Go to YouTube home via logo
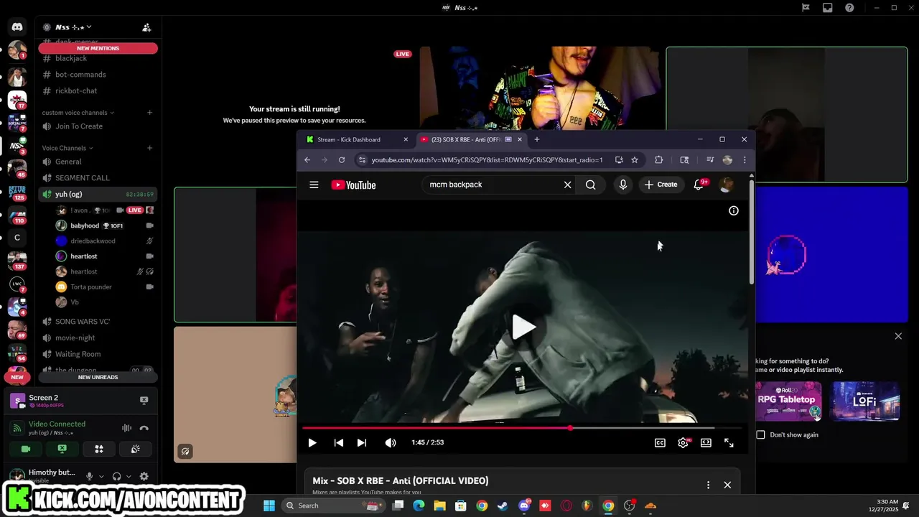 tap(353, 185)
